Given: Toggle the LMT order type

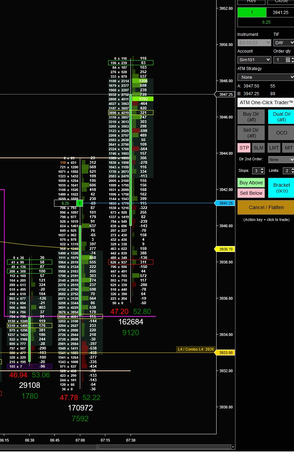Looking at the screenshot, I should [274, 148].
